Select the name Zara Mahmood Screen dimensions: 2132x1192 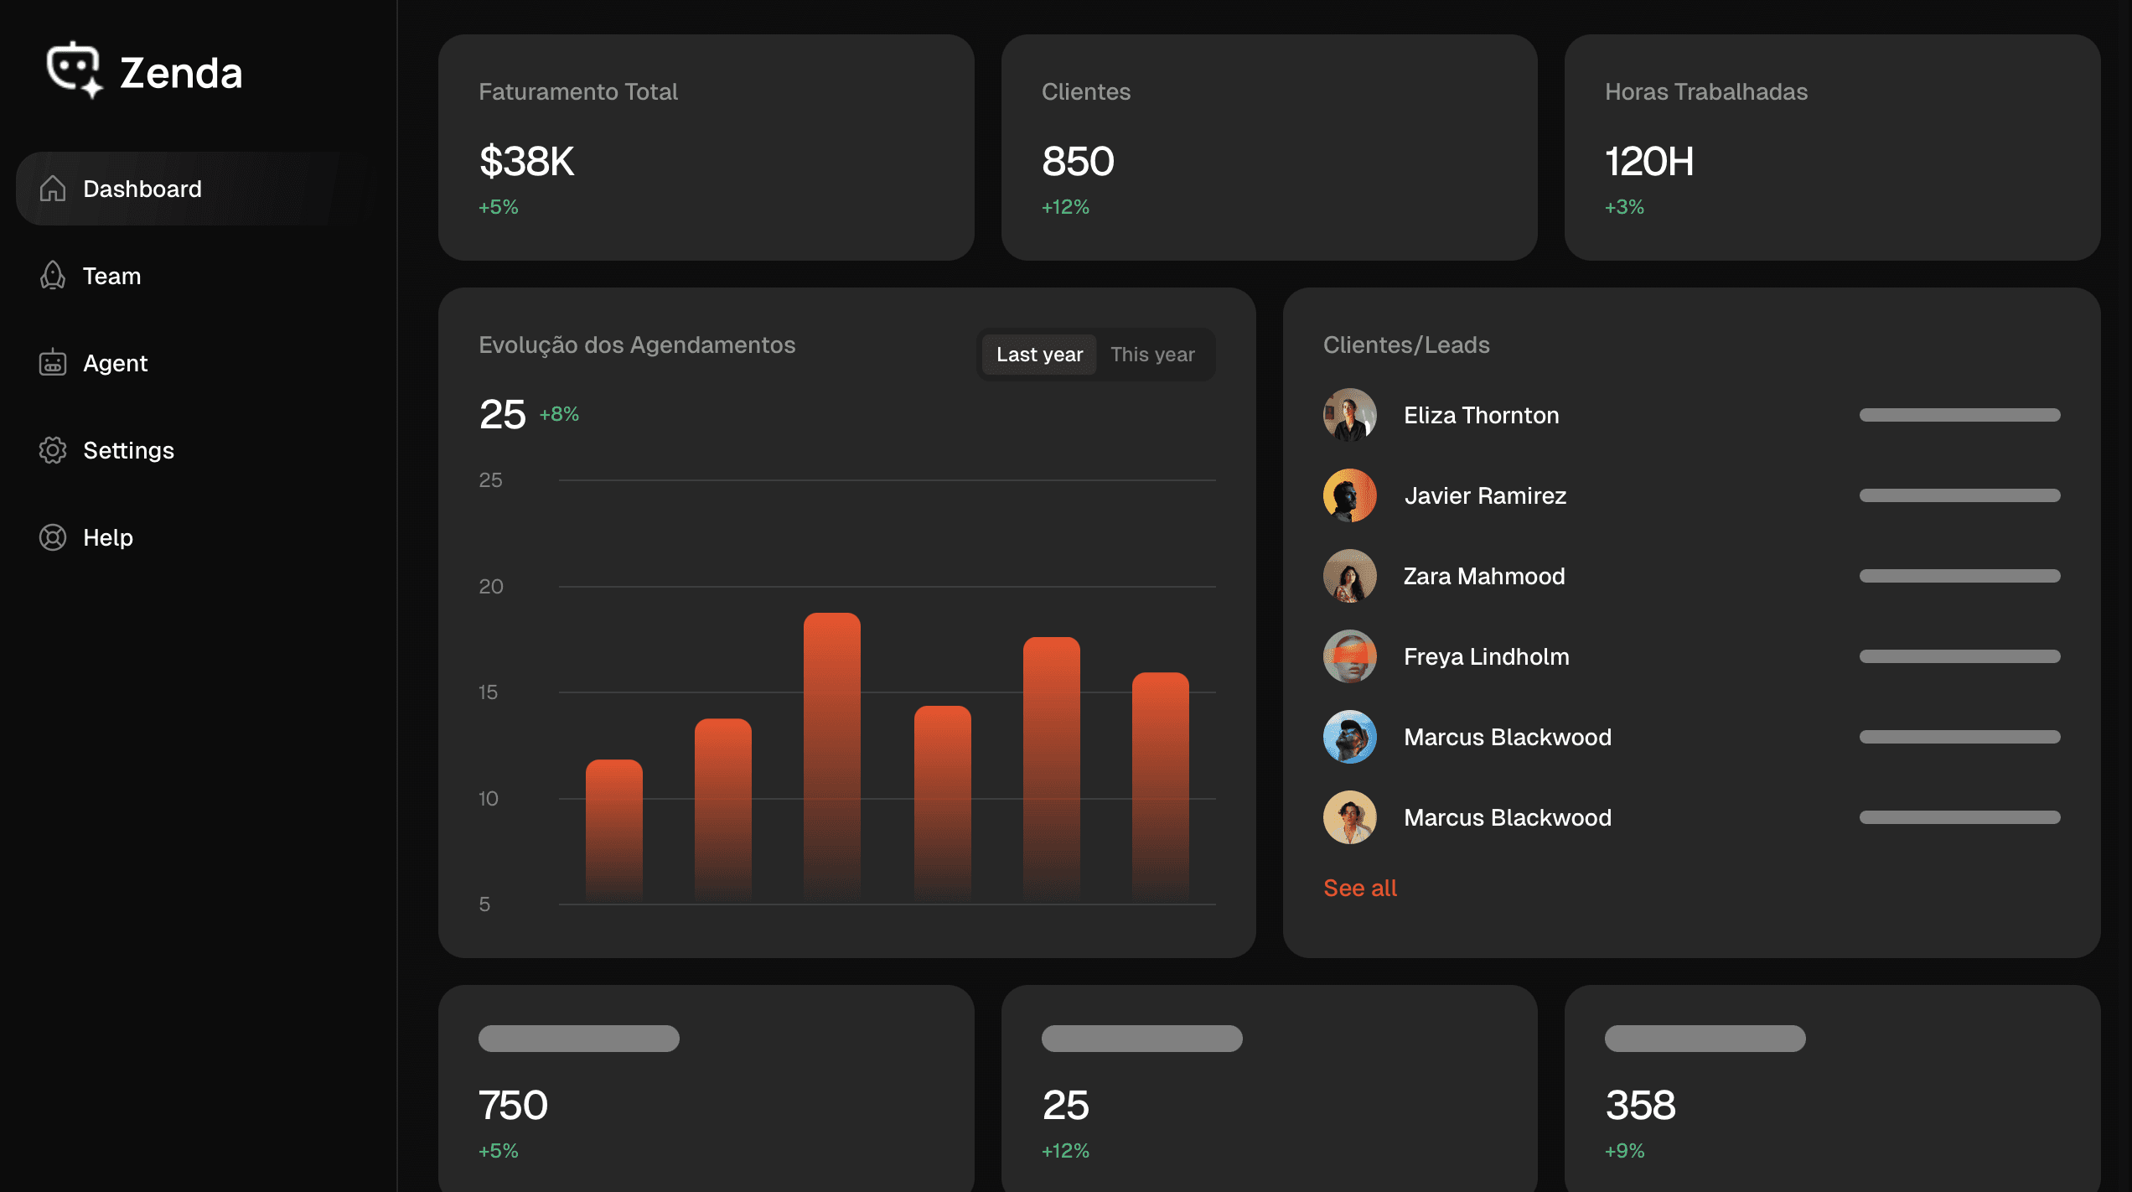click(1484, 576)
